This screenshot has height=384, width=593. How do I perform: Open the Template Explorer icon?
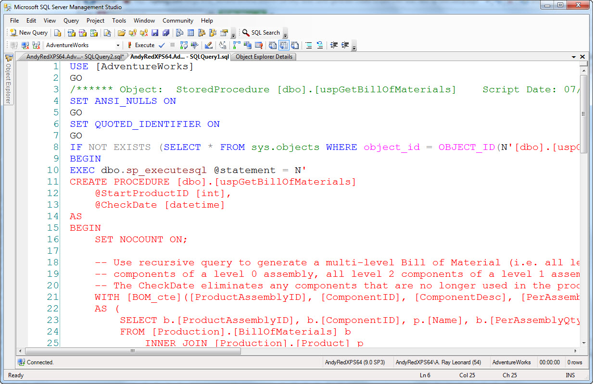click(213, 33)
